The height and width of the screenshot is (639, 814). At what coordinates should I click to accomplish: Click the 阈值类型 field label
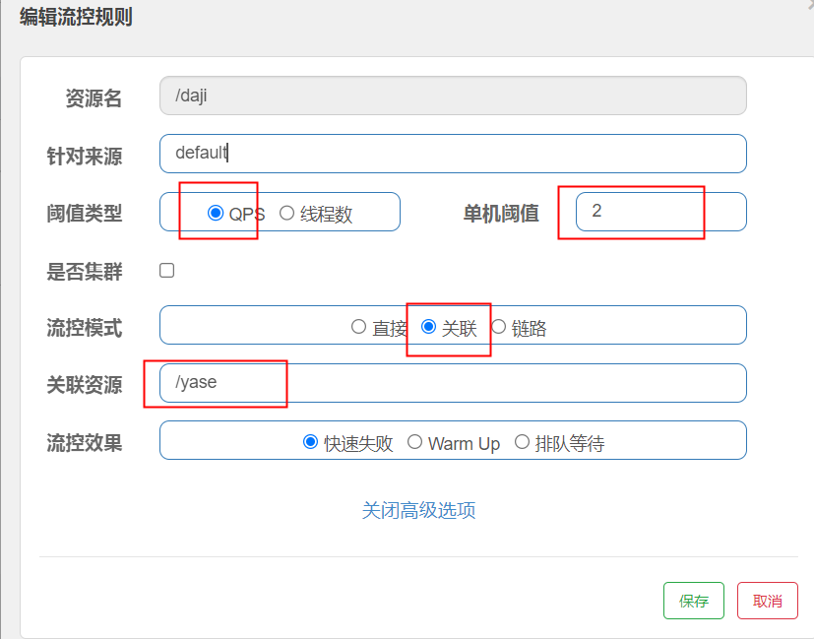tap(85, 214)
